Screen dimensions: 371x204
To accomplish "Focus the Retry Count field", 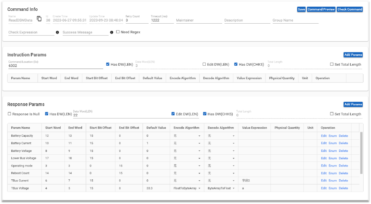I will coord(137,20).
